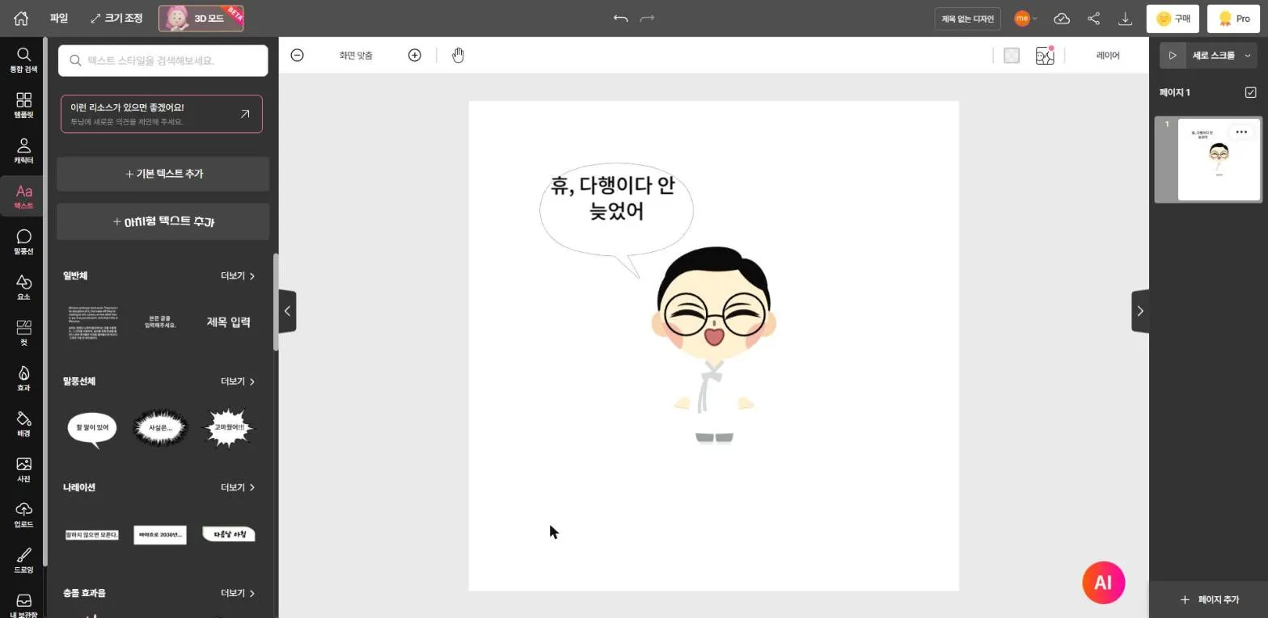Go to the home screen icon
Image resolution: width=1268 pixels, height=618 pixels.
pyautogui.click(x=21, y=18)
